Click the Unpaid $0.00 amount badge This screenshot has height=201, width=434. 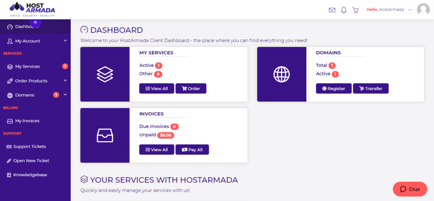point(166,135)
